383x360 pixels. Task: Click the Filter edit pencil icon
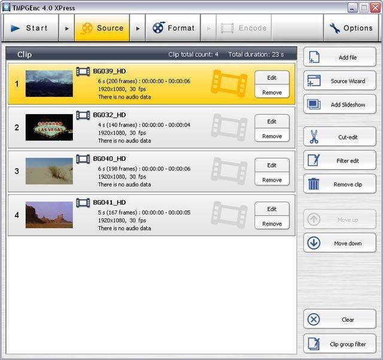(314, 160)
